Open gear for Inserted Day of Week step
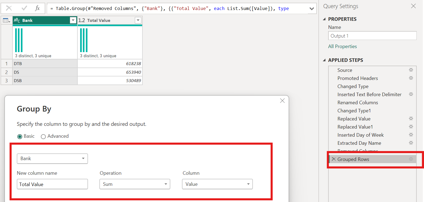Image resolution: width=424 pixels, height=202 pixels. tap(411, 135)
